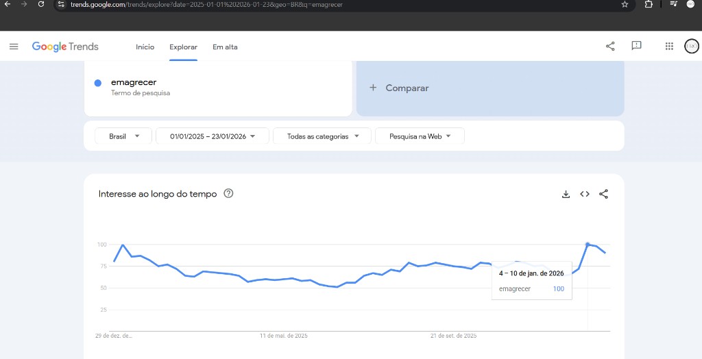Viewport: 702px width, 359px height.
Task: Switch to the Em alta tab
Action: click(225, 47)
